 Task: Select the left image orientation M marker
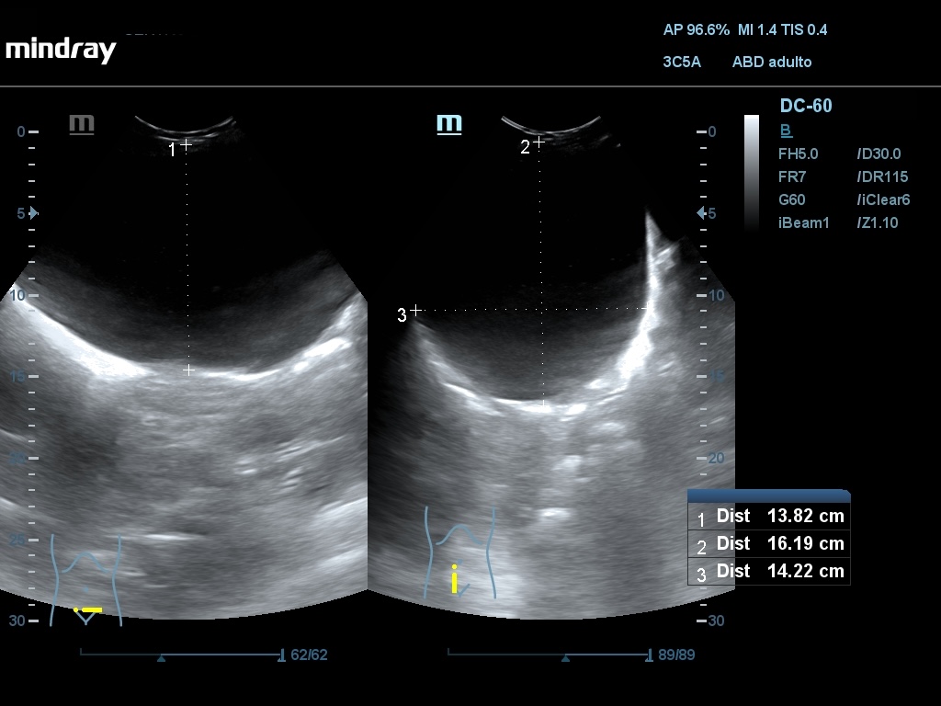(x=82, y=123)
